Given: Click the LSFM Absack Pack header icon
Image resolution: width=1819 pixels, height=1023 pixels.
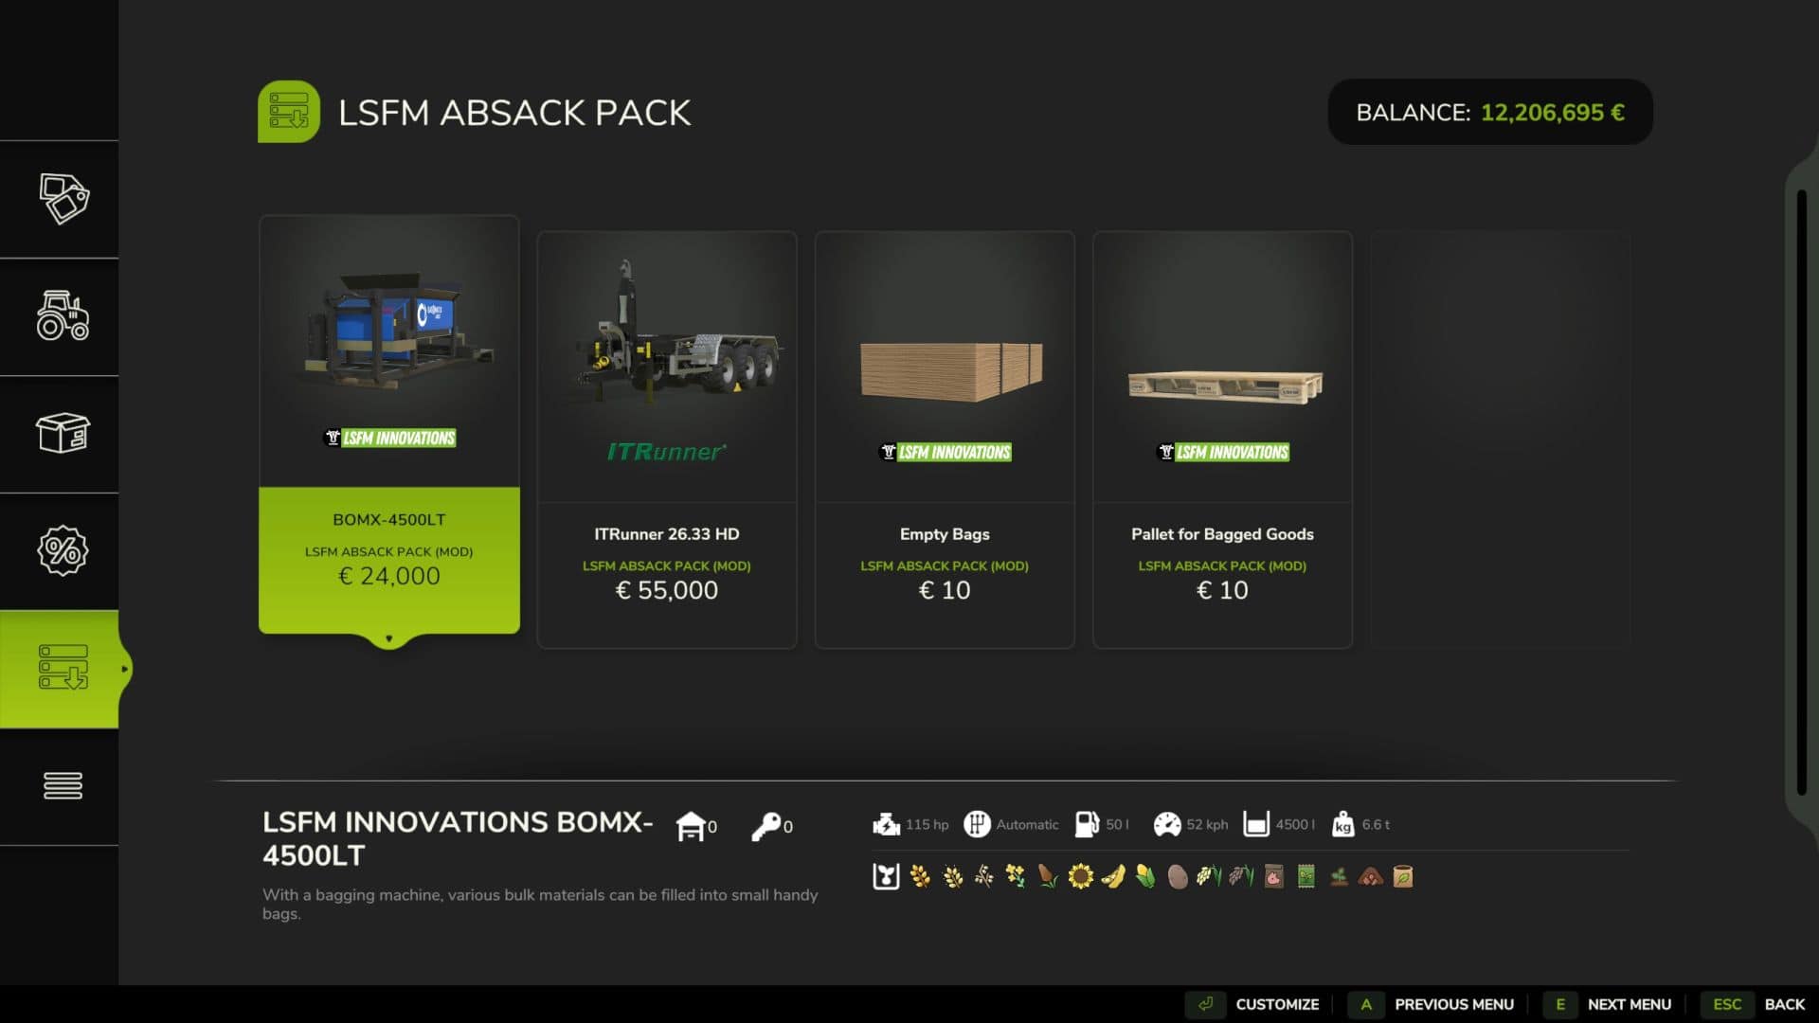Looking at the screenshot, I should point(289,112).
